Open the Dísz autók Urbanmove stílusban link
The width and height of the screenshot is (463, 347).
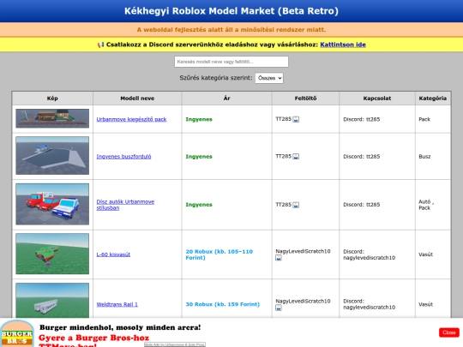[125, 205]
